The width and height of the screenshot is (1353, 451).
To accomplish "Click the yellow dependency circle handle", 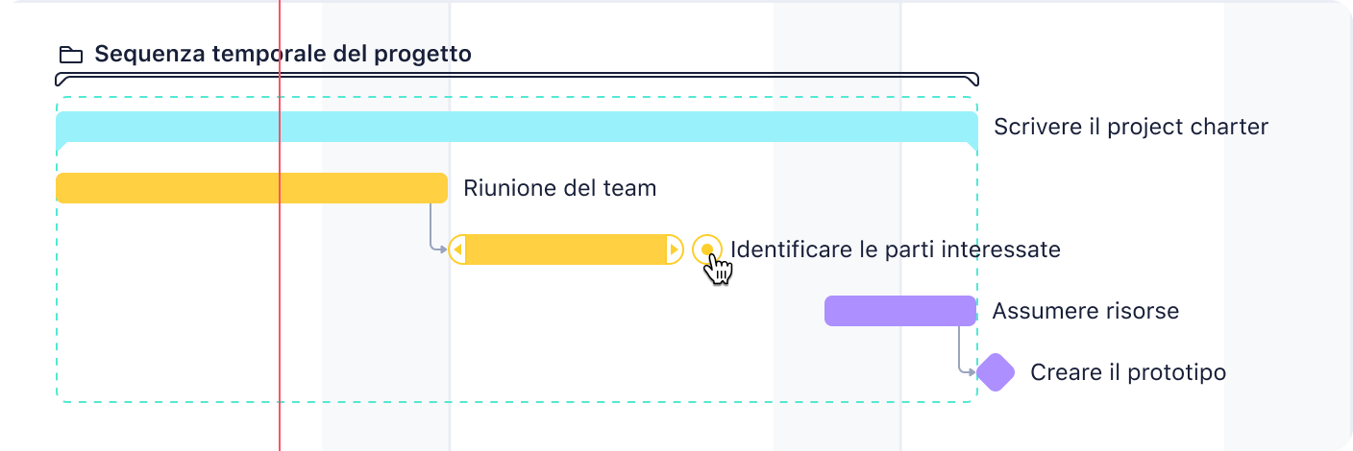I will (707, 249).
